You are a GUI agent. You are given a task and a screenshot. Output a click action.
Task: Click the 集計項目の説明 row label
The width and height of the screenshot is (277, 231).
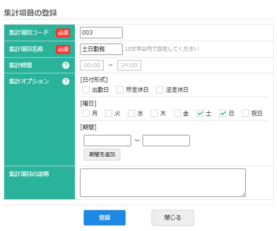coord(29,174)
